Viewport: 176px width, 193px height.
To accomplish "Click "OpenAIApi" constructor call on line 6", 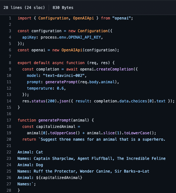I will click(72, 50).
